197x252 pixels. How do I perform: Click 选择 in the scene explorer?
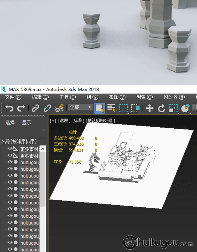pos(10,123)
